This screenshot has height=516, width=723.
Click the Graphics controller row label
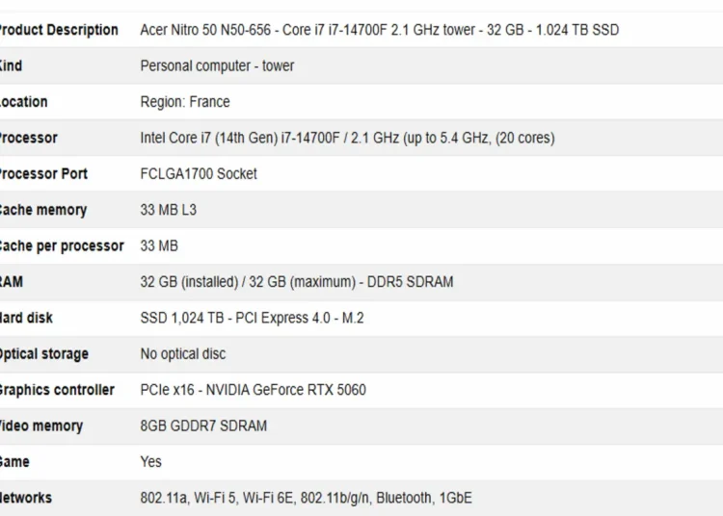pyautogui.click(x=57, y=390)
